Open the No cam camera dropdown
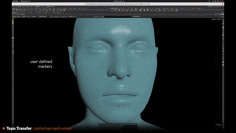 [x=219, y=19]
